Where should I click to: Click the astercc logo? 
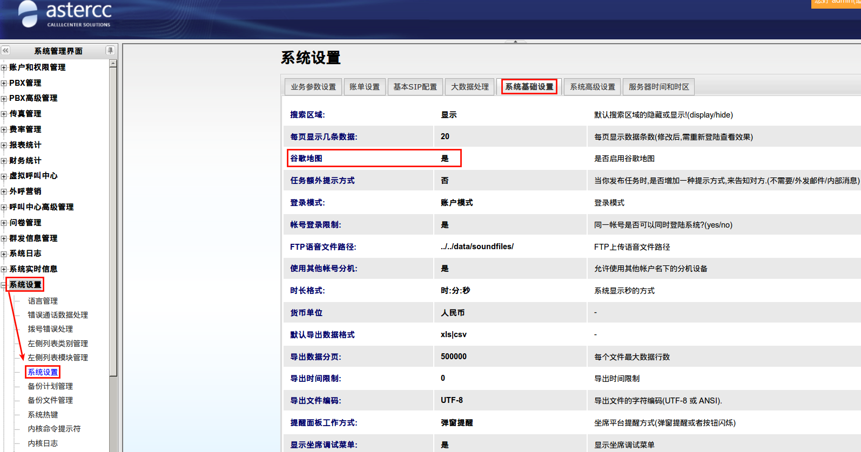[65, 14]
